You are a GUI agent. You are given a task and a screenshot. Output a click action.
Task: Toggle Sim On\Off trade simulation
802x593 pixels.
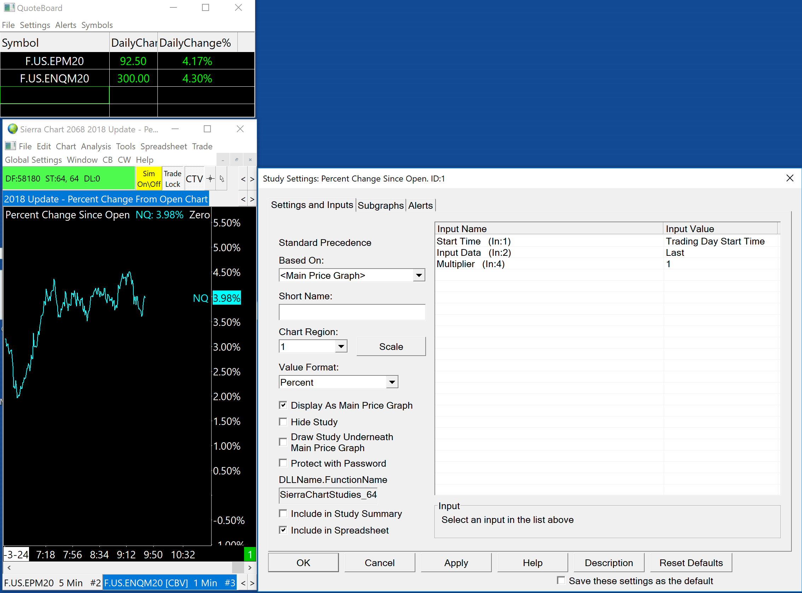pos(149,178)
